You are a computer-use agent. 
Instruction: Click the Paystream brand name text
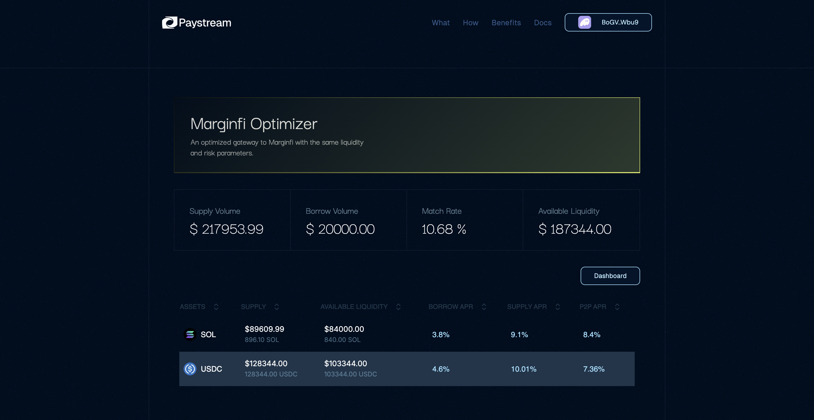click(205, 23)
